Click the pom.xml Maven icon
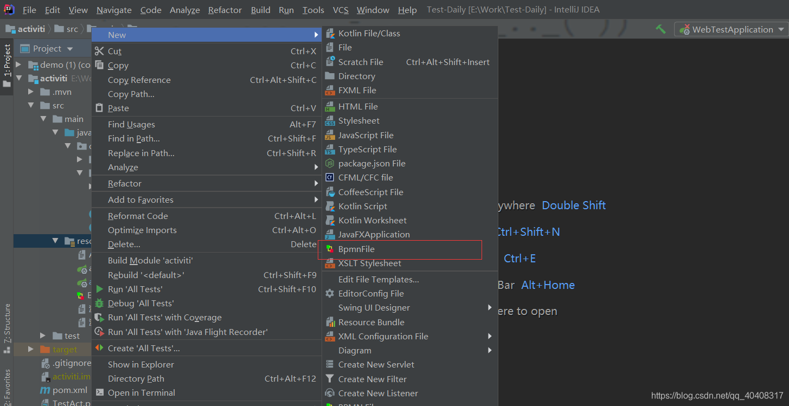Image resolution: width=789 pixels, height=406 pixels. coord(45,390)
